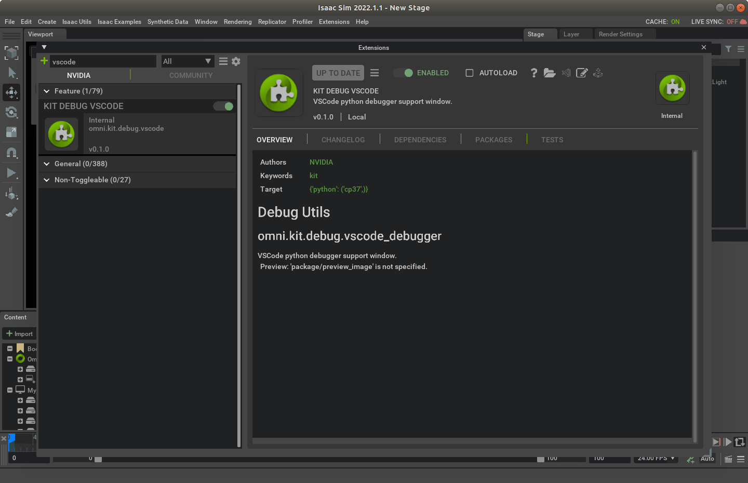Open the File menu
Image resolution: width=748 pixels, height=483 pixels.
[x=9, y=22]
